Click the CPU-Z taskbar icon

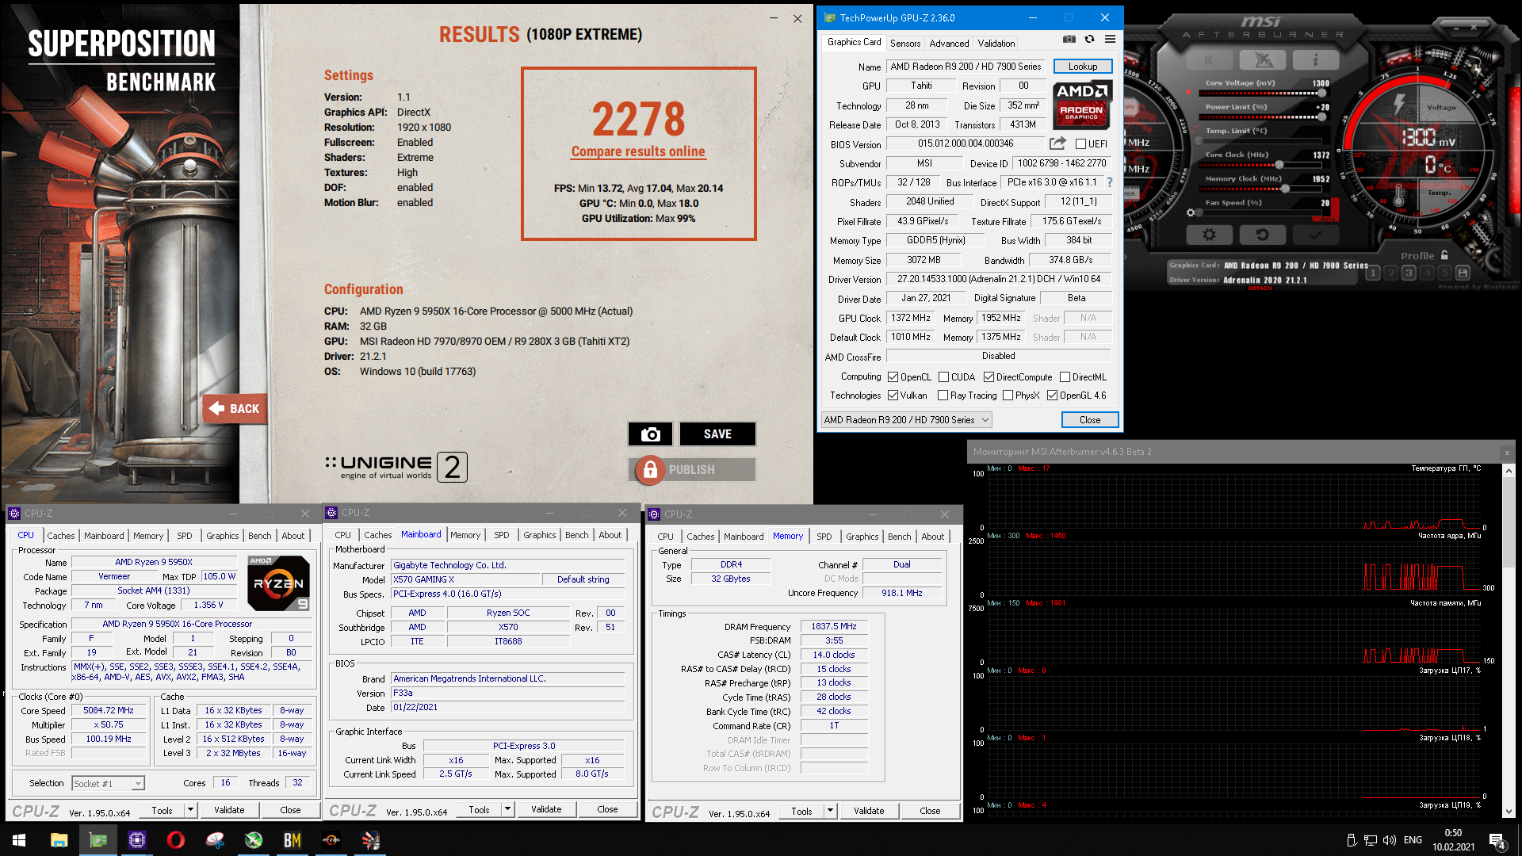(137, 840)
